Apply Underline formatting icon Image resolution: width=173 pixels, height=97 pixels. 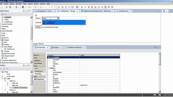click(x=89, y=7)
